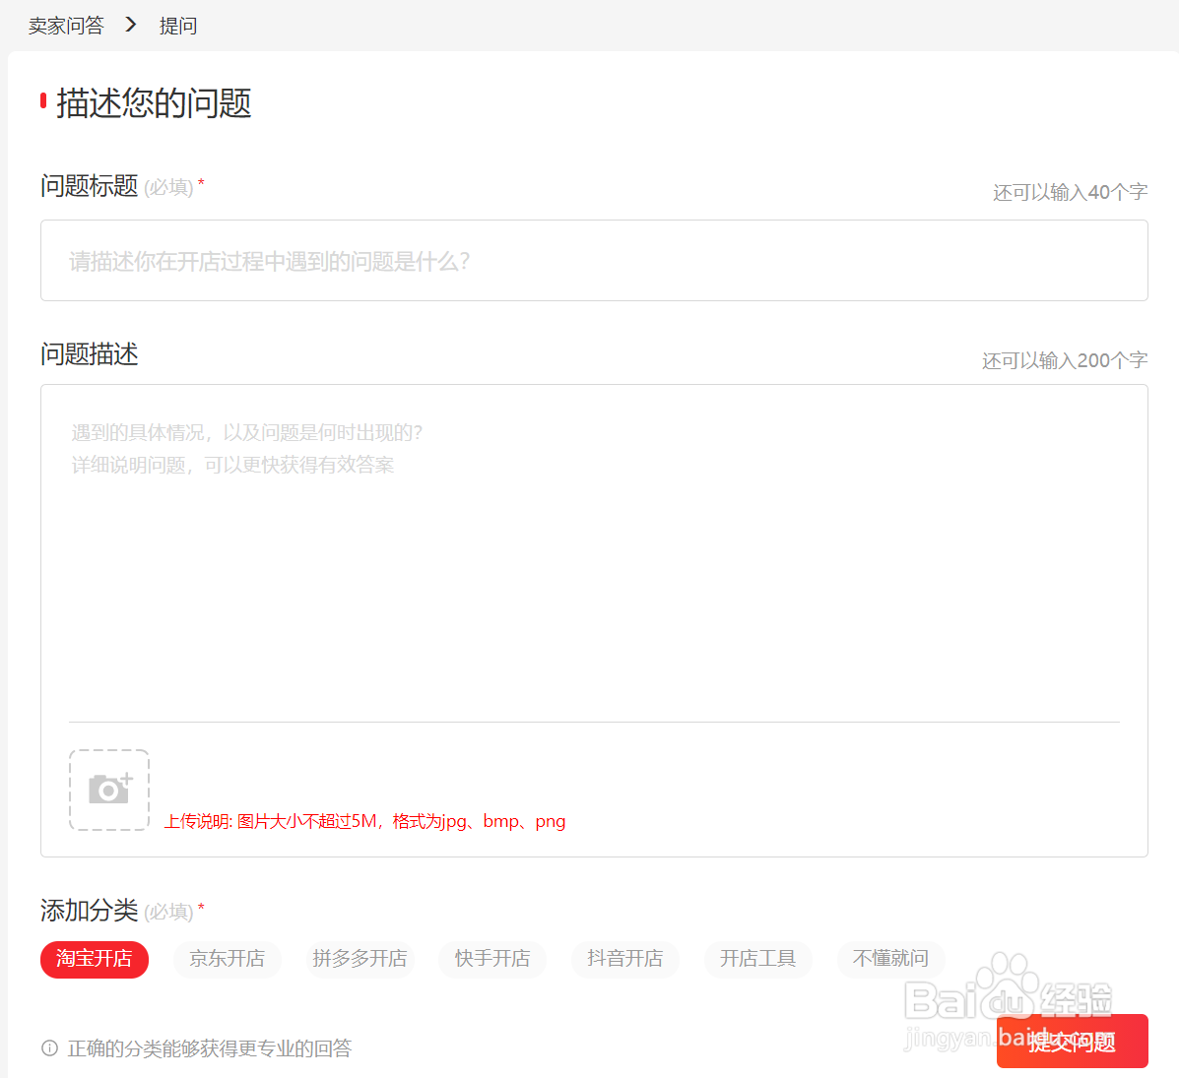Click the camera upload image icon
This screenshot has height=1078, width=1179.
click(x=109, y=790)
